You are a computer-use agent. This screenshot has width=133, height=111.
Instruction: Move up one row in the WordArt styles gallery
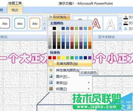point(120,18)
